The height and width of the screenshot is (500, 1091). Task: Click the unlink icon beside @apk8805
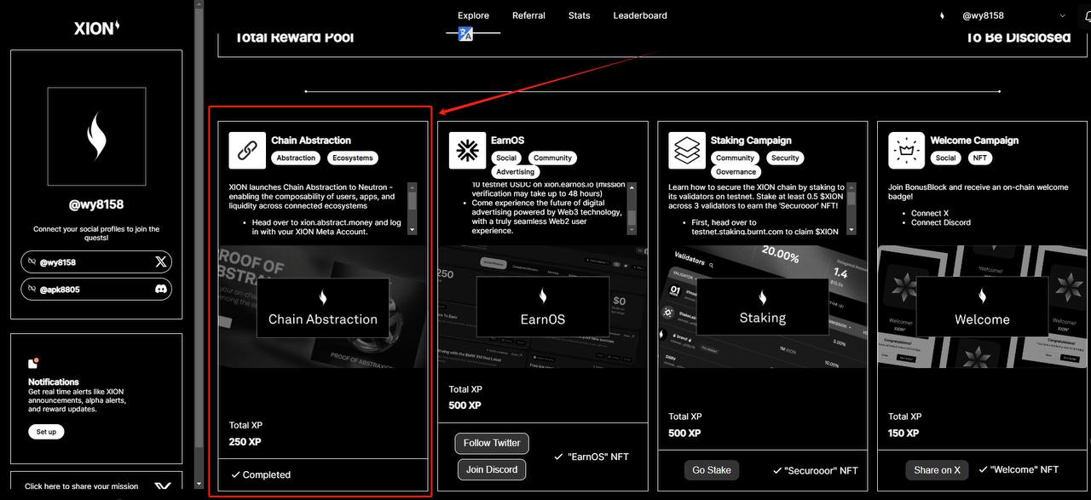point(32,290)
